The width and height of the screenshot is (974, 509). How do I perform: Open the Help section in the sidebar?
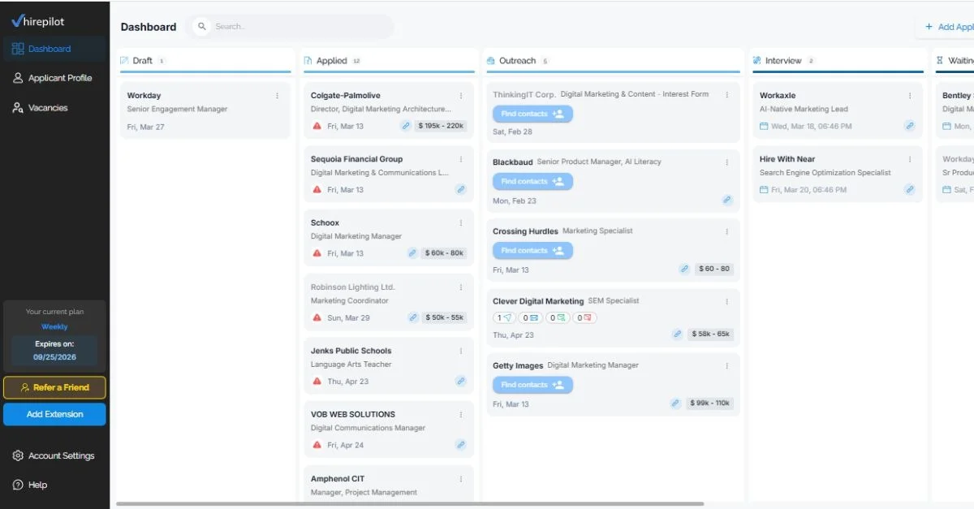coord(54,485)
